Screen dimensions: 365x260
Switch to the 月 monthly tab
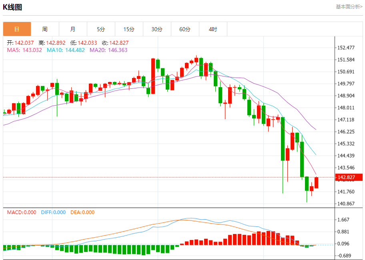pyautogui.click(x=73, y=29)
